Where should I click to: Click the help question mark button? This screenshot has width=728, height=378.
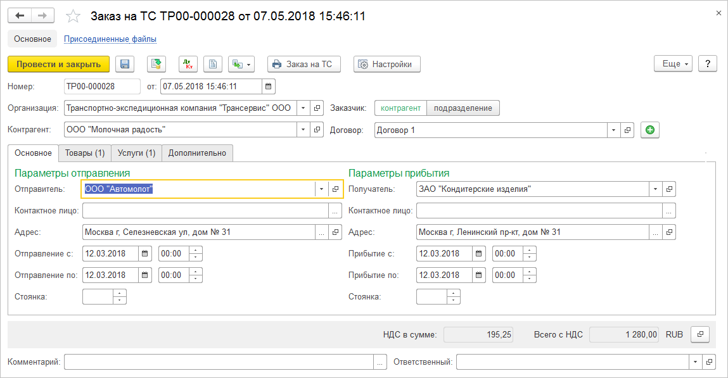pos(707,64)
